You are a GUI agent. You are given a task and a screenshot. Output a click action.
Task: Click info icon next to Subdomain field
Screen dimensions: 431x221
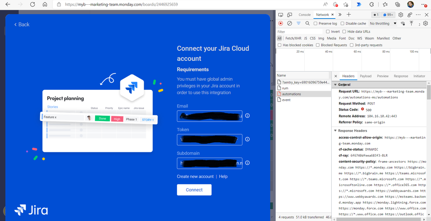[247, 163]
